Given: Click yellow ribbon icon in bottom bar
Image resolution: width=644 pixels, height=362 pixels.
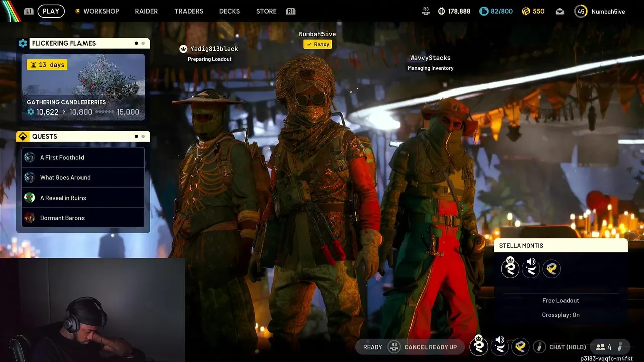Looking at the screenshot, I should point(520,347).
